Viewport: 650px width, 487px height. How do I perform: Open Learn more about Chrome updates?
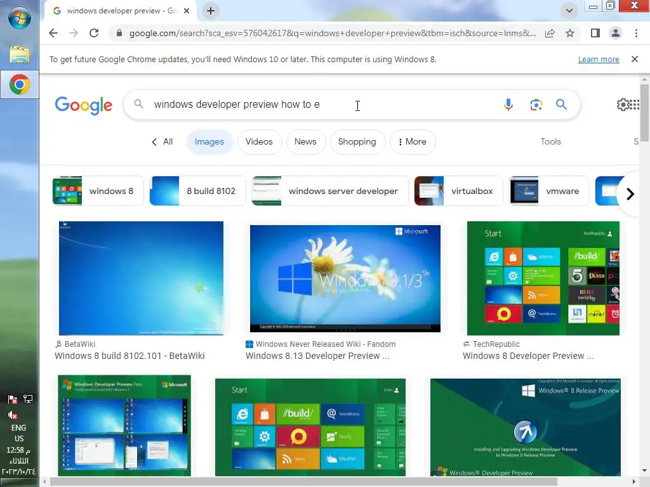pos(599,59)
